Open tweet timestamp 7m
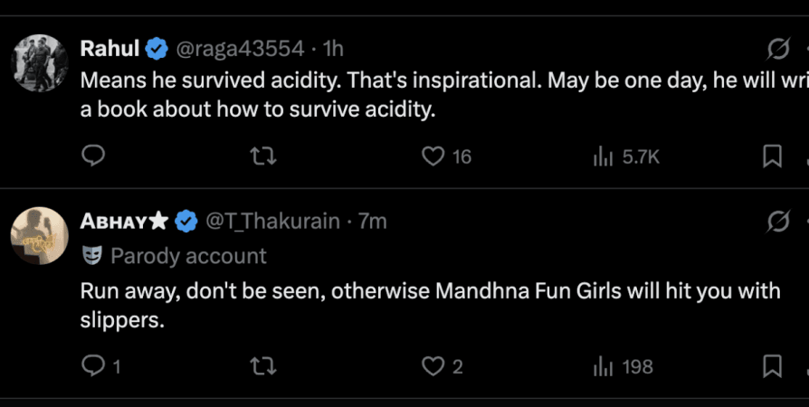 point(373,221)
